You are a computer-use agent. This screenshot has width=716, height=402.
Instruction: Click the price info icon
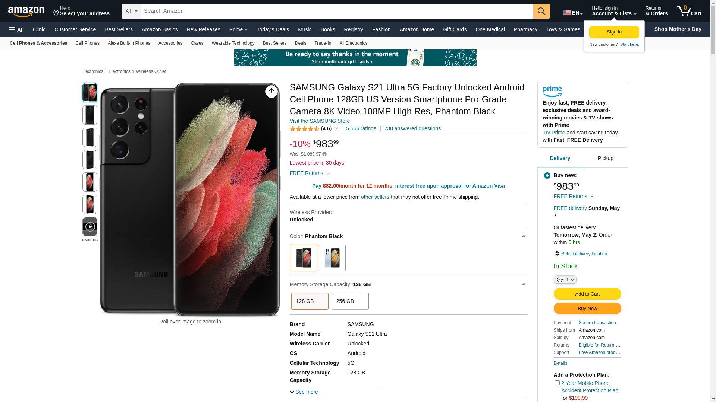click(324, 154)
